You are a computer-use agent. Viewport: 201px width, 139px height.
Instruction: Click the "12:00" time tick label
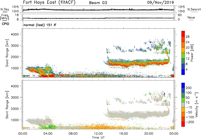tap(98, 134)
